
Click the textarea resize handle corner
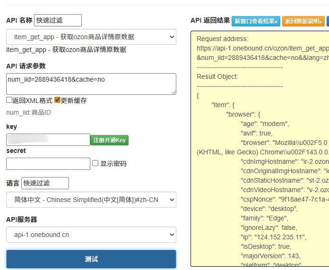tap(174, 93)
